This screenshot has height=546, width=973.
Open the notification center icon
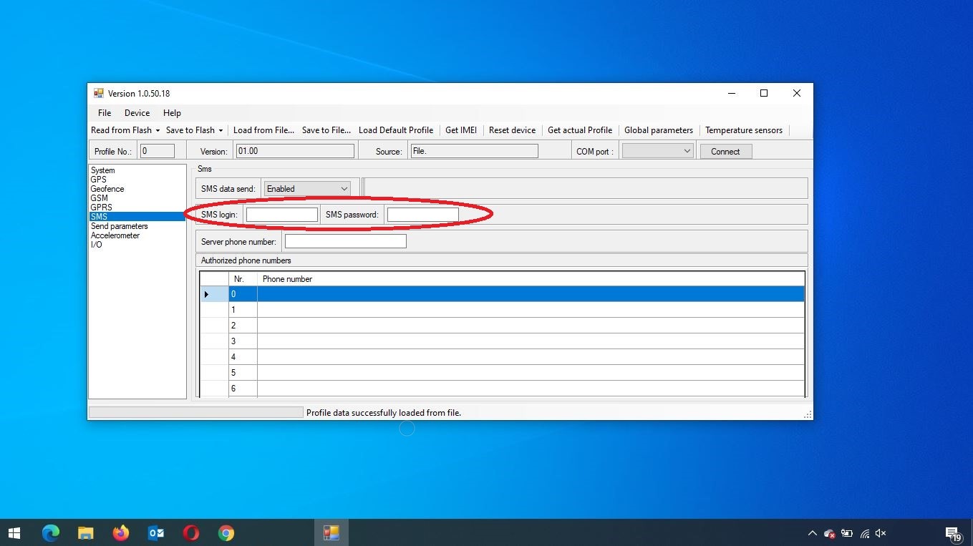coord(953,534)
